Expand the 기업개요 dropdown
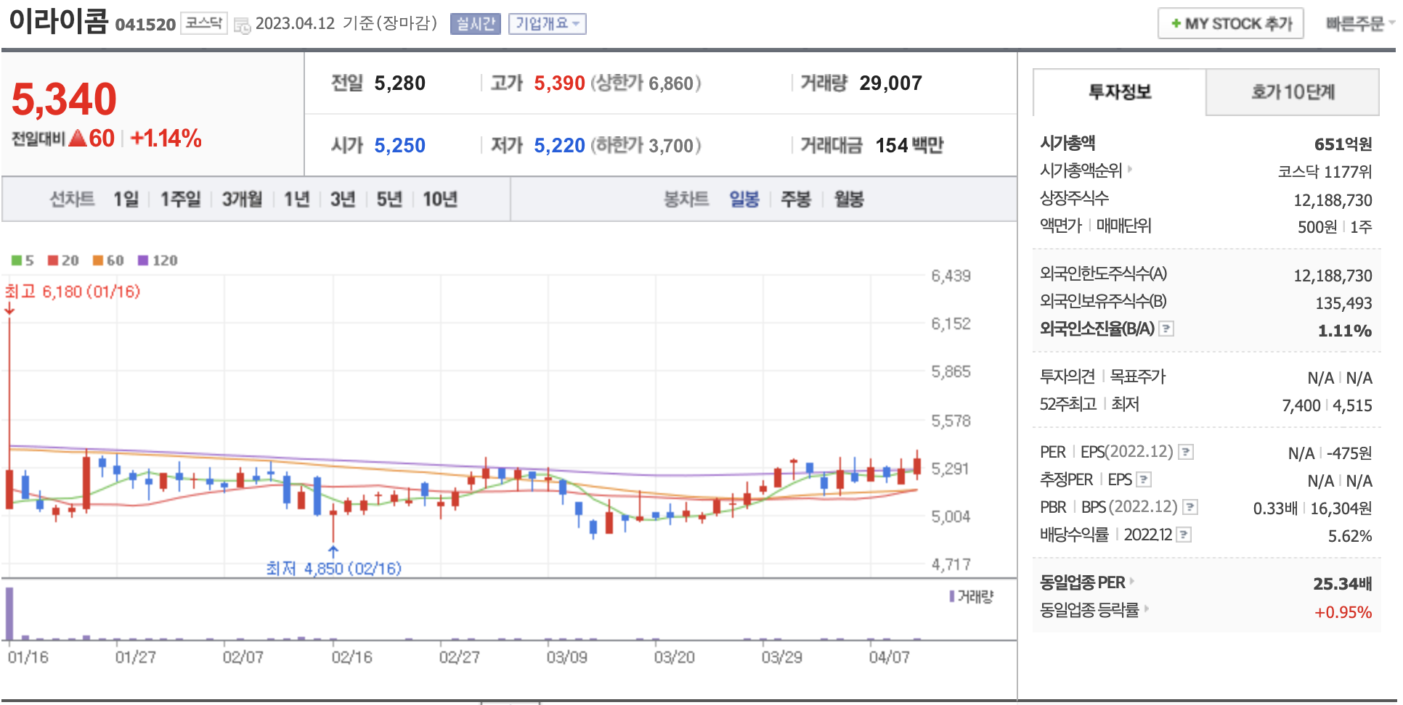This screenshot has height=705, width=1403. point(547,24)
